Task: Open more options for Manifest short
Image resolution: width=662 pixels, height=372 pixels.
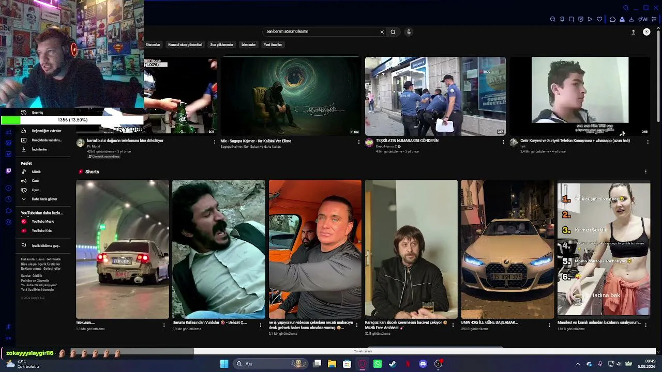Action: (645, 325)
